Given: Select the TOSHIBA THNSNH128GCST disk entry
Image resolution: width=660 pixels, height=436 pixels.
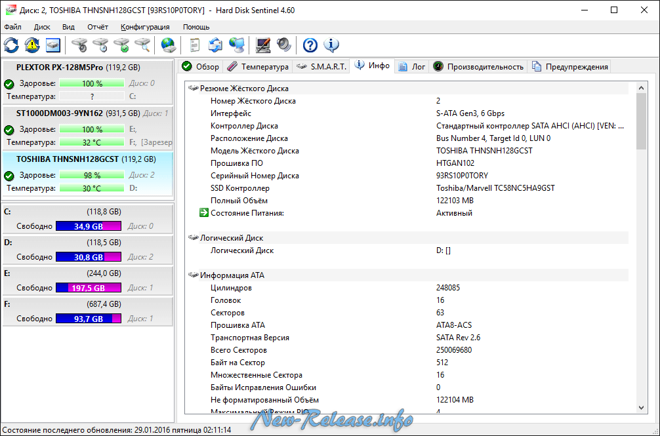Looking at the screenshot, I should [87, 174].
